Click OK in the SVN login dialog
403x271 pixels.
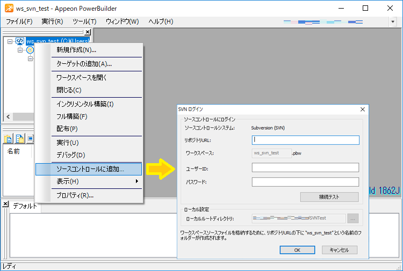[297, 250]
